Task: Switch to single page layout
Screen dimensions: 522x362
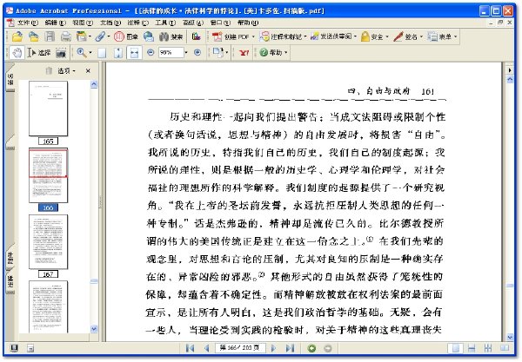Action: [x=456, y=348]
